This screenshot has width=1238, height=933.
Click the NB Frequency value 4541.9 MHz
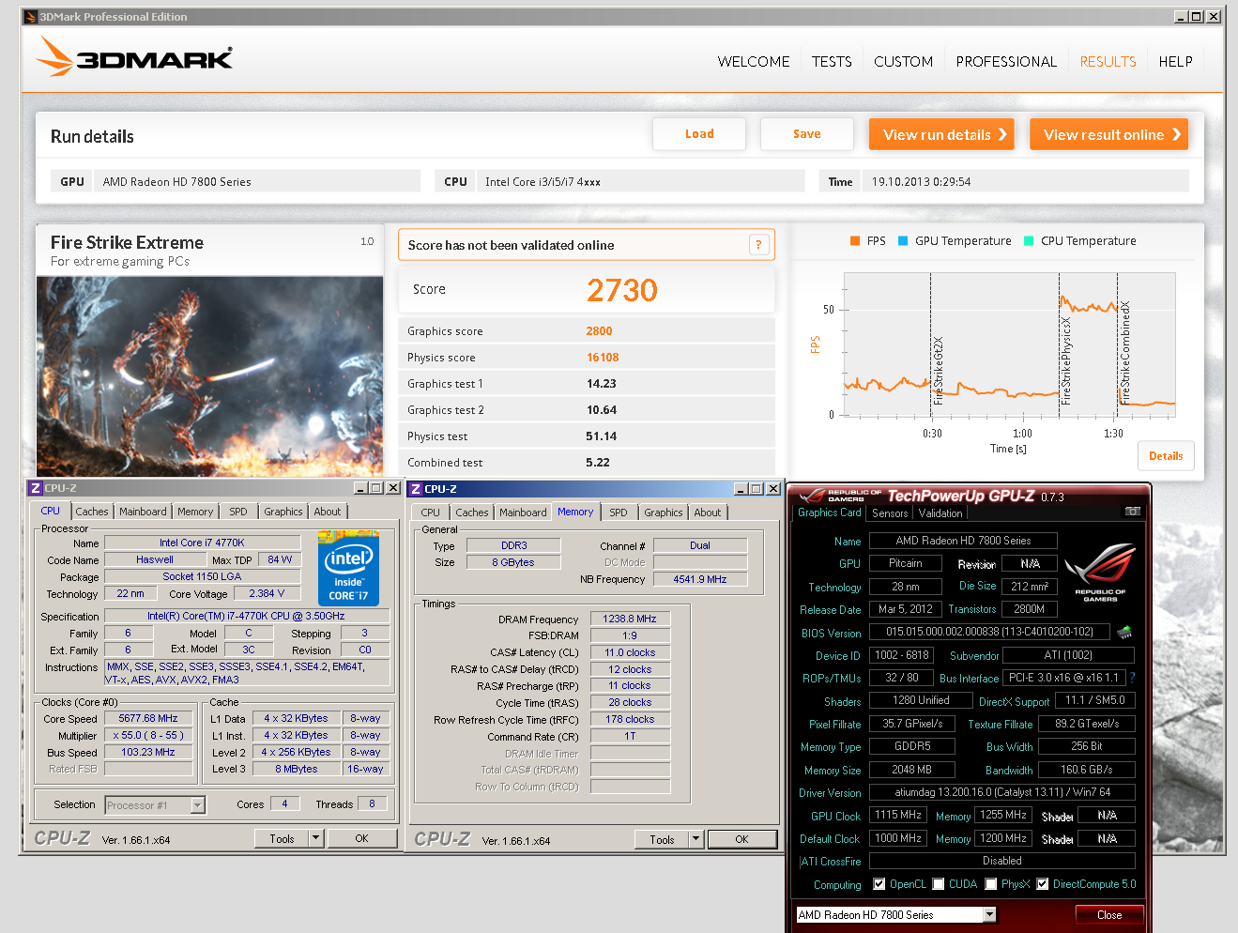point(700,579)
